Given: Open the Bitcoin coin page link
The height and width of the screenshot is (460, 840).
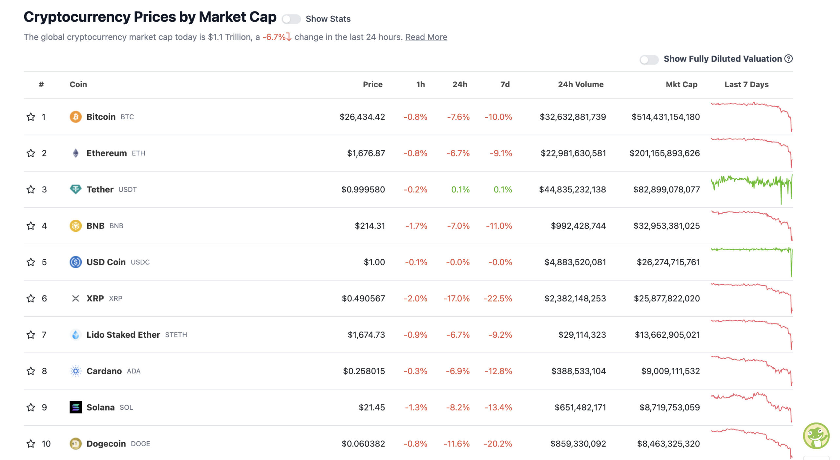Looking at the screenshot, I should [x=101, y=117].
